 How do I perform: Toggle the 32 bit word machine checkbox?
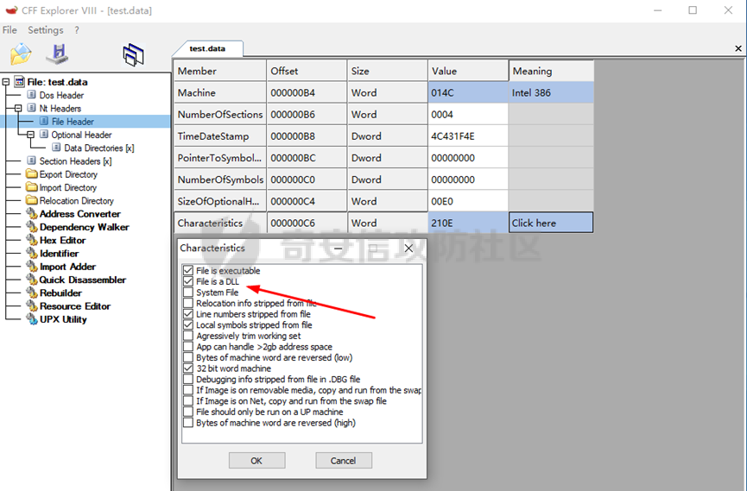[x=188, y=368]
